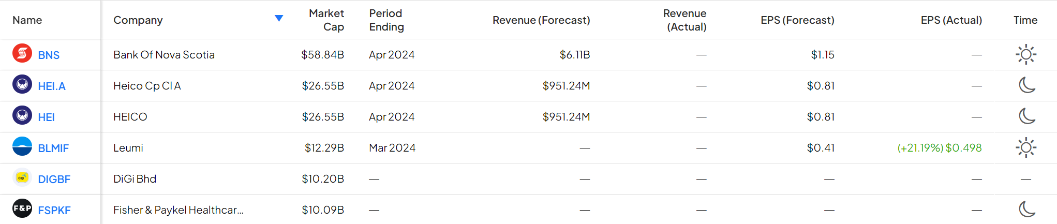The image size is (1057, 224).
Task: Select the 'Bank Of Nova Scotia' company cell
Action: pos(164,55)
